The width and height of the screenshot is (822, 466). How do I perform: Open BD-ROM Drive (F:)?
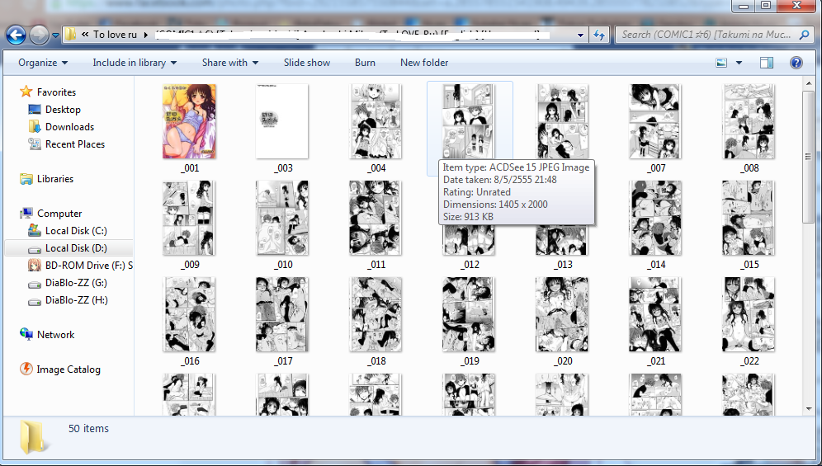click(x=88, y=265)
